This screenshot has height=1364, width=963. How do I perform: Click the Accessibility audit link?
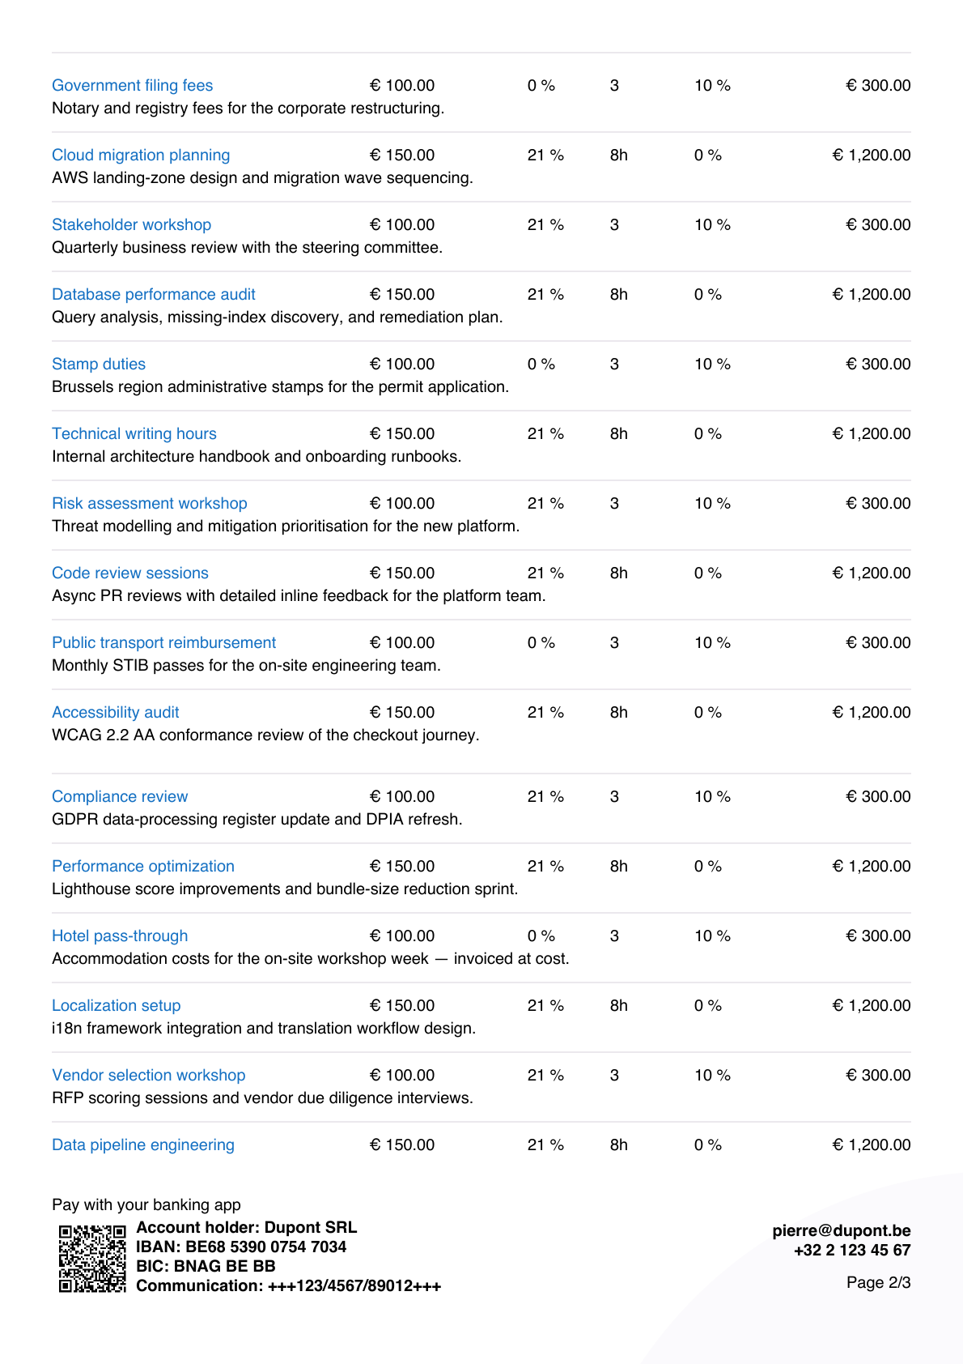pyautogui.click(x=116, y=712)
